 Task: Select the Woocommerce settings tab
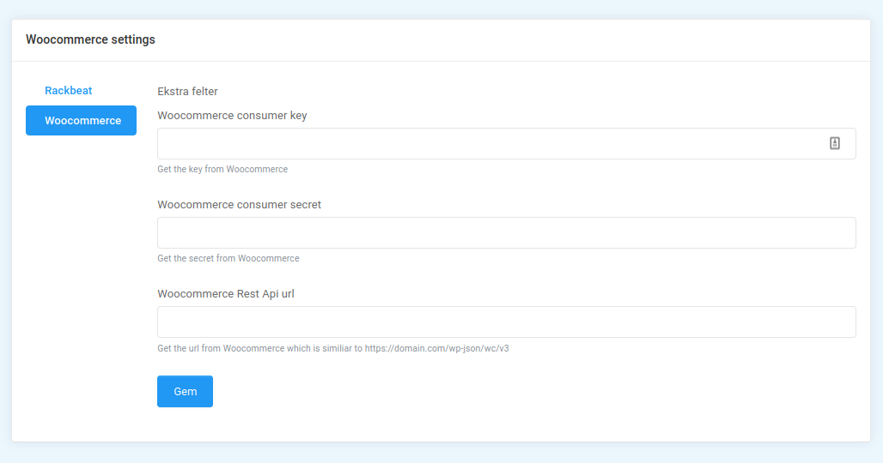click(81, 120)
